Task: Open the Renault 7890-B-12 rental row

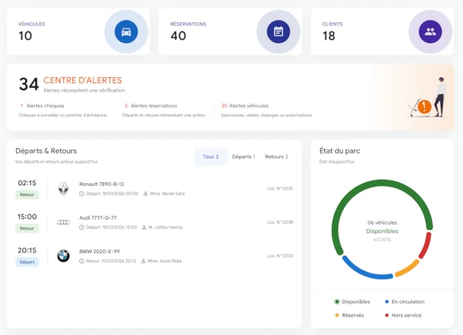Action: pyautogui.click(x=154, y=188)
